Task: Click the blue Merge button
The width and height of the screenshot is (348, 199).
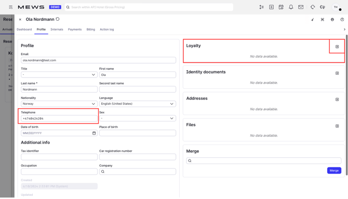Action: click(334, 170)
